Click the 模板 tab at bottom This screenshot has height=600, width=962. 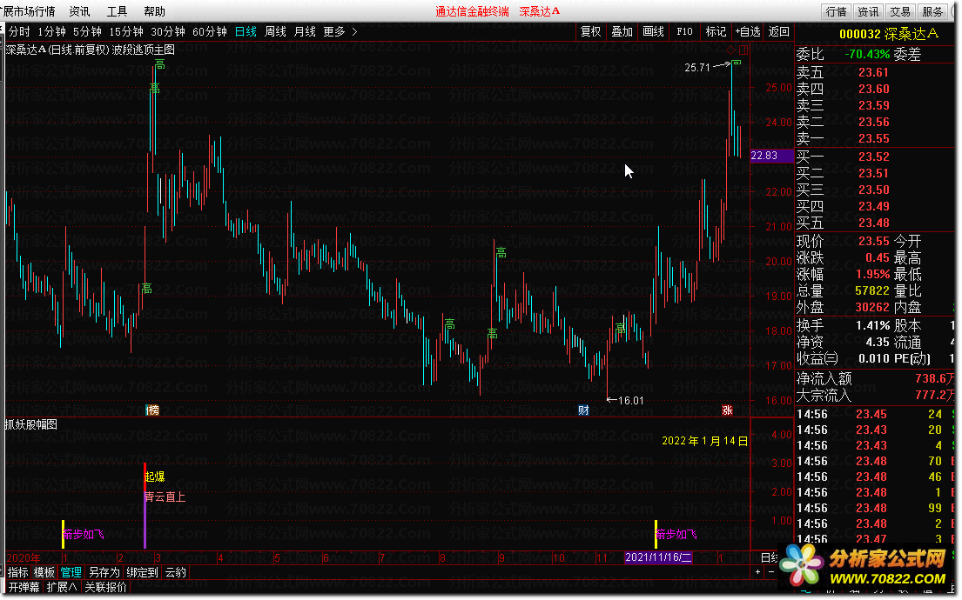point(44,572)
